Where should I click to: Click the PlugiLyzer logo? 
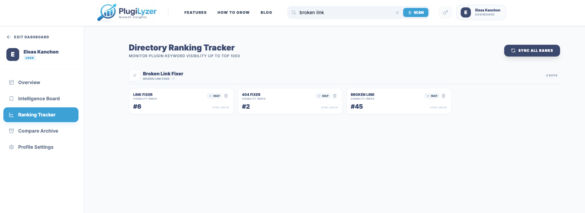click(127, 12)
